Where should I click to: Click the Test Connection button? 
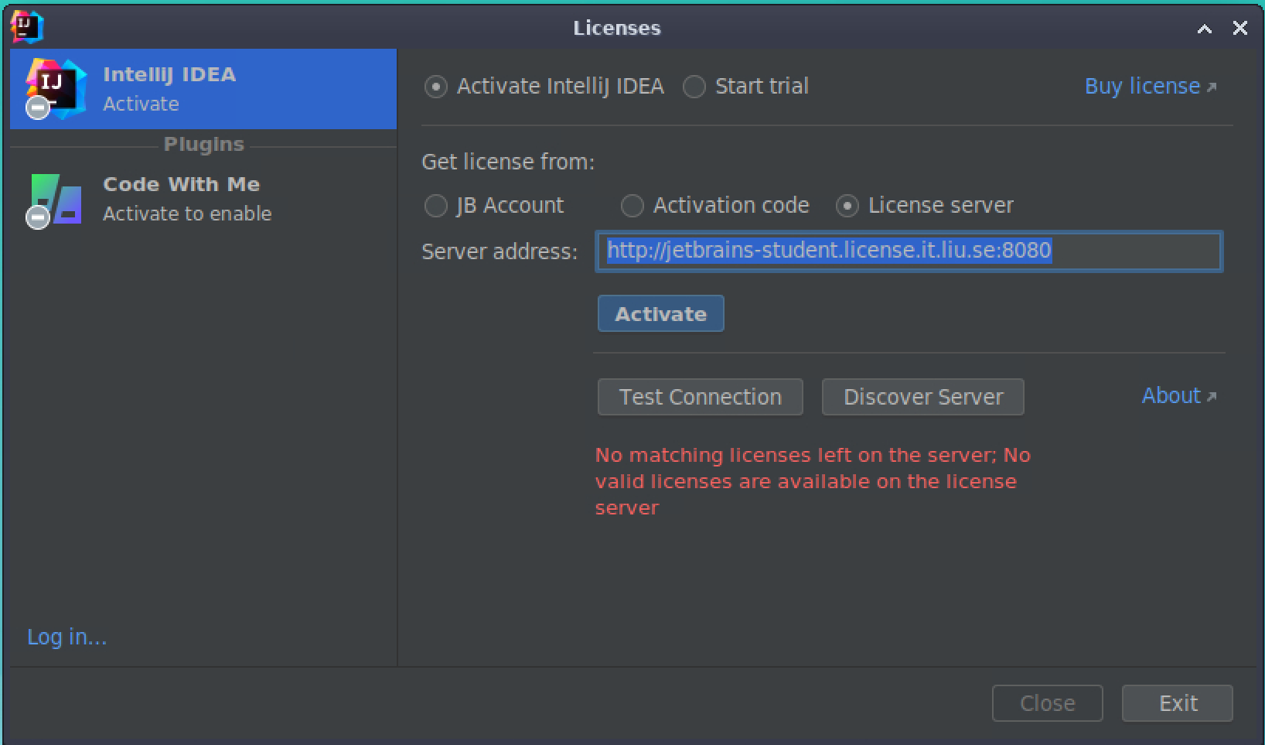click(x=700, y=397)
